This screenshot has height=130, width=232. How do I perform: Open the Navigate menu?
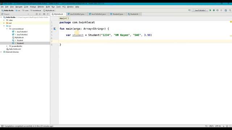[x=19, y=7]
